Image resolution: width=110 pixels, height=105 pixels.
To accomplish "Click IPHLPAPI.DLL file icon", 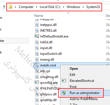I will coord(37,88).
